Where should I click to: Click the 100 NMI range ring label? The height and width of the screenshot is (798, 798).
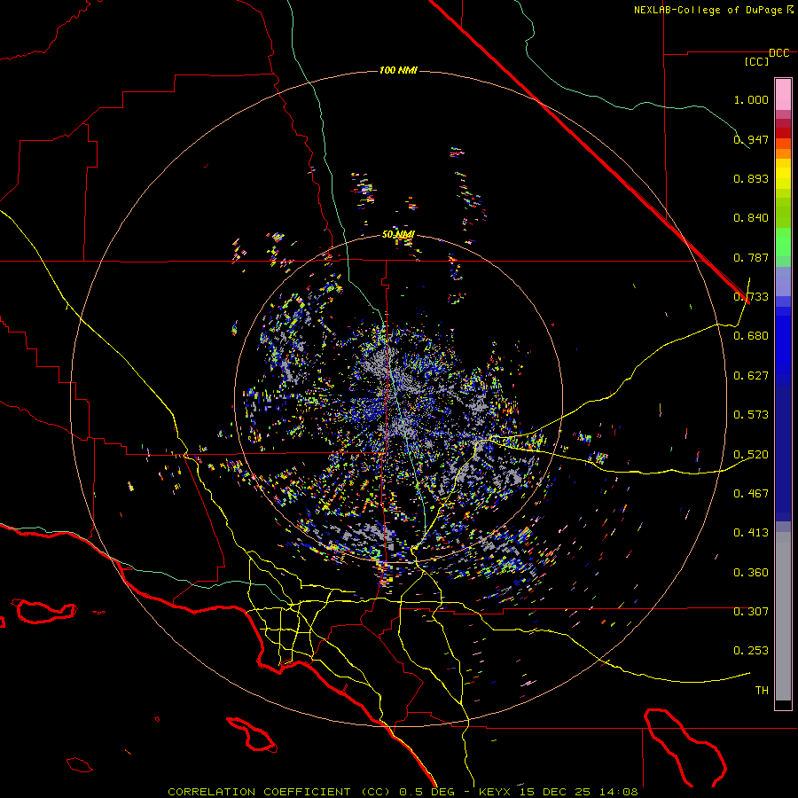(398, 70)
